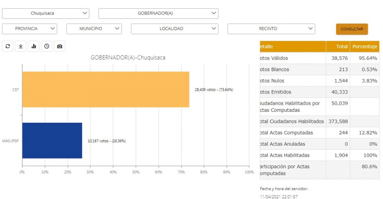Open the Chuquisaca department dropdown
The width and height of the screenshot is (383, 199).
click(x=46, y=13)
